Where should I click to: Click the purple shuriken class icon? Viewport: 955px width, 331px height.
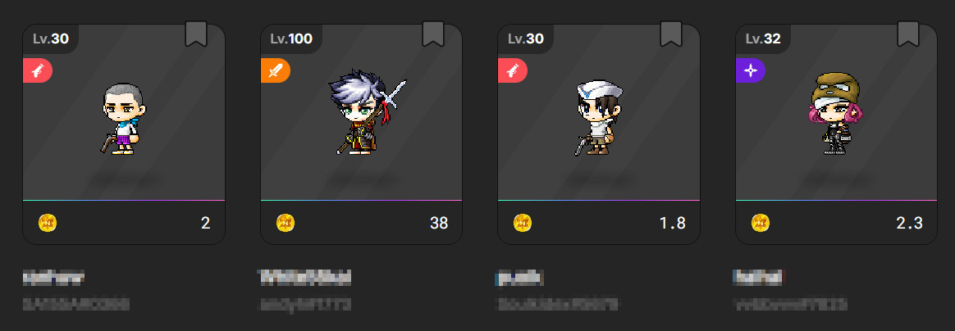(751, 70)
